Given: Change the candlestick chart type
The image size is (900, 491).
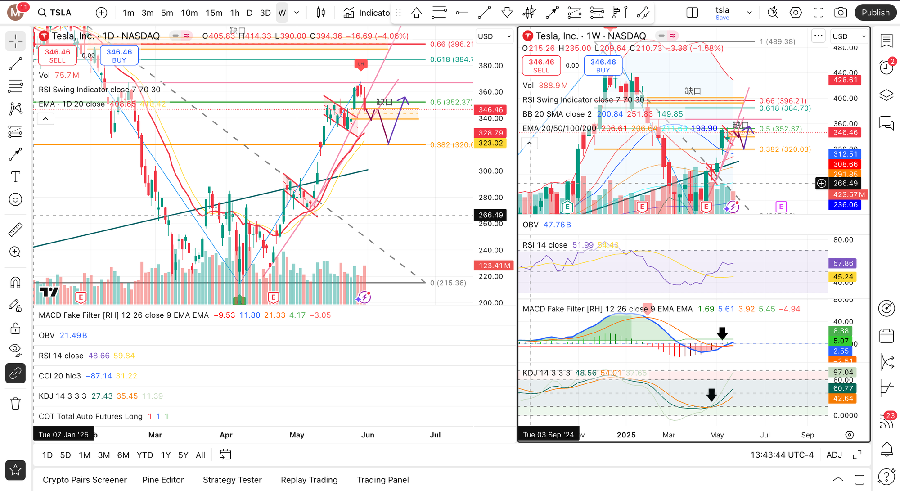Looking at the screenshot, I should point(321,13).
